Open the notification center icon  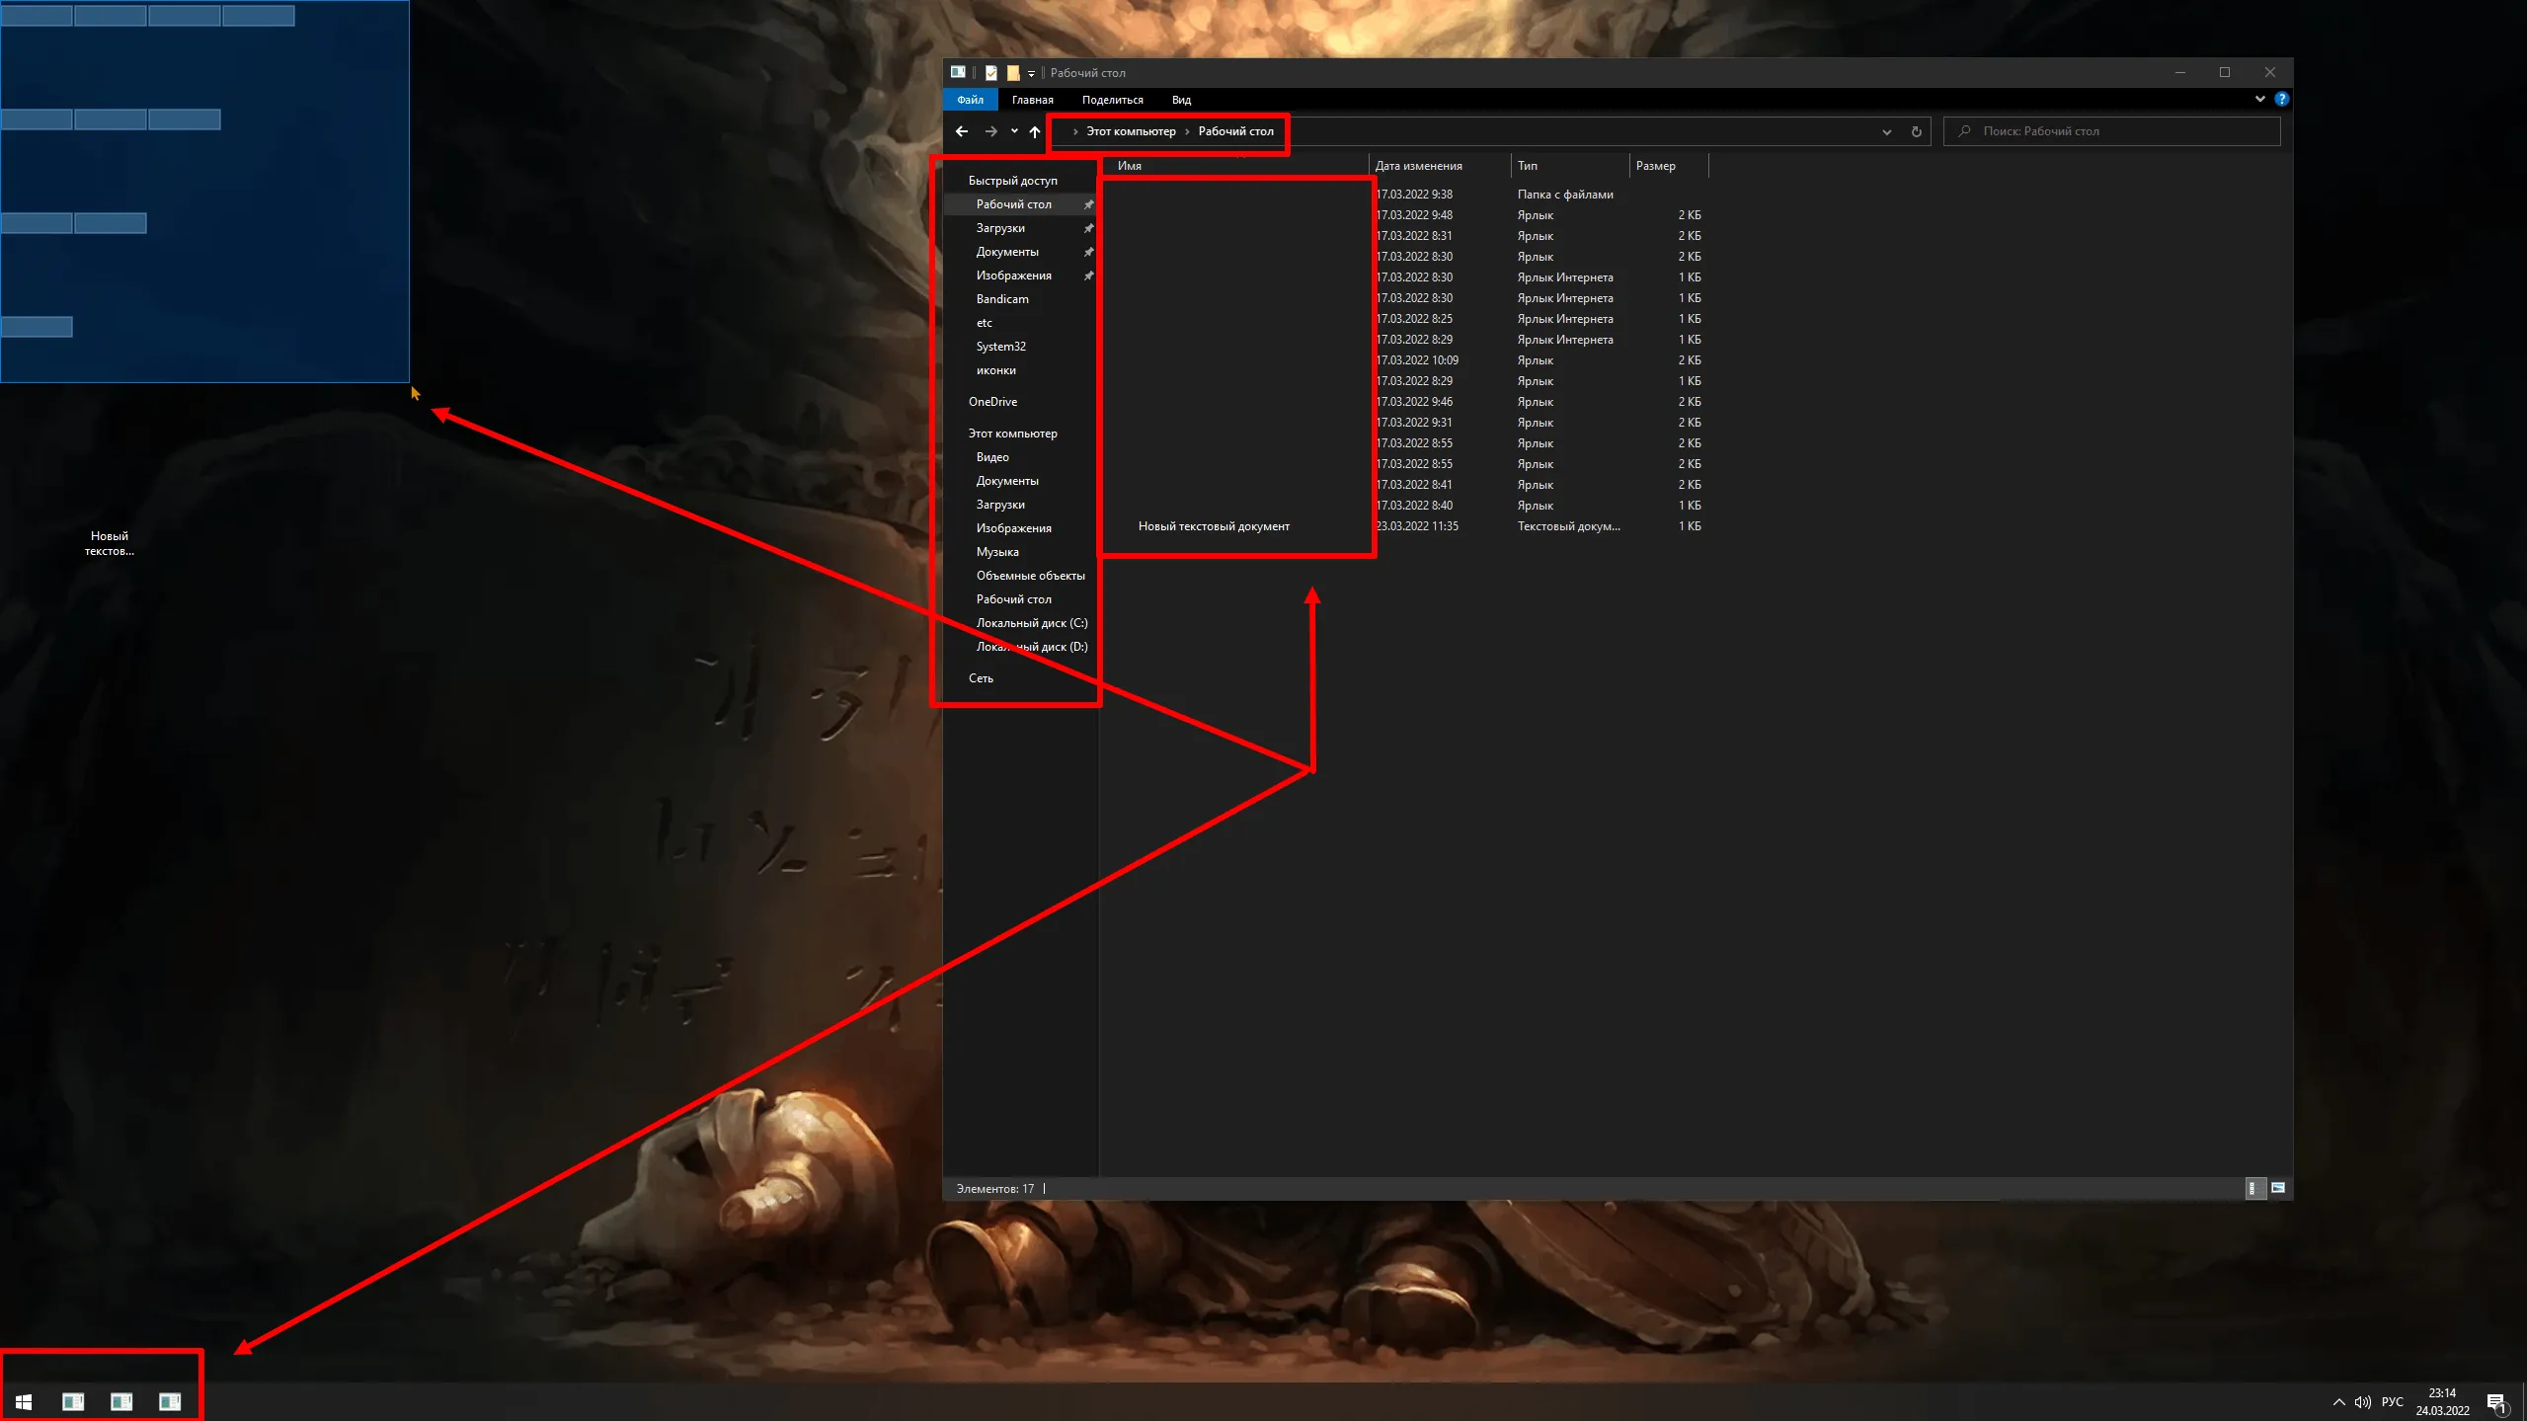pos(2496,1402)
